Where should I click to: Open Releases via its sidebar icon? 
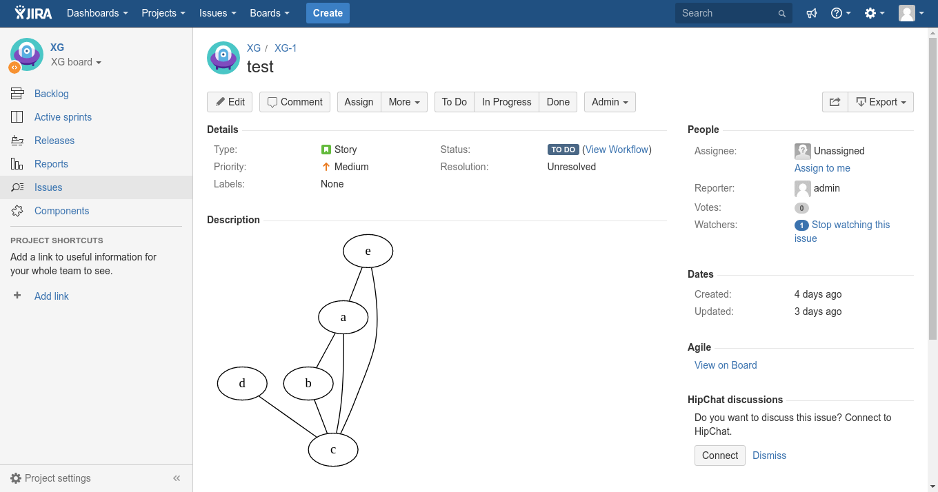(19, 140)
